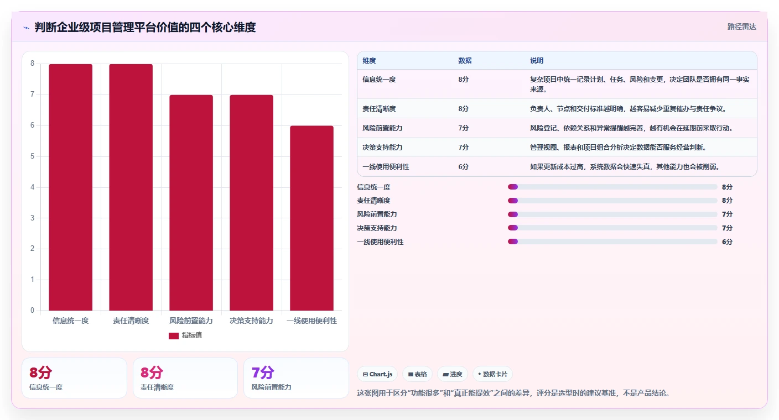Viewport: 779px width, 420px height.
Task: Click the 6分 value beside 一线使用便利性 progress
Action: click(727, 242)
